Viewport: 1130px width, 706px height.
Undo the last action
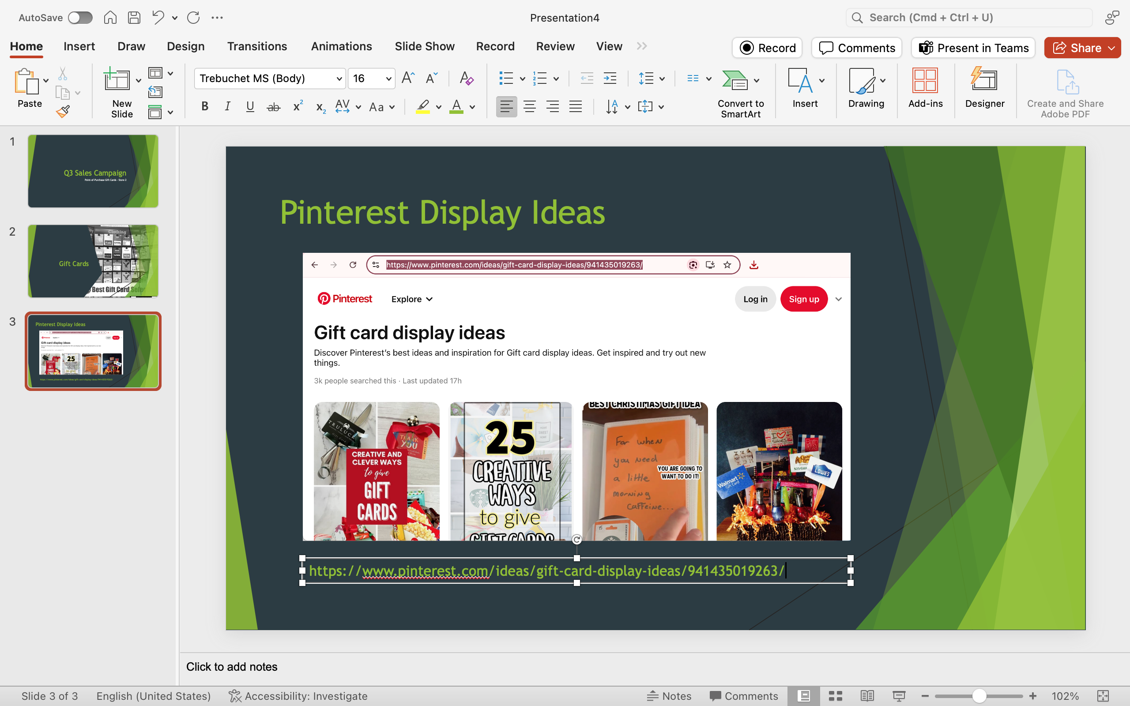(158, 18)
